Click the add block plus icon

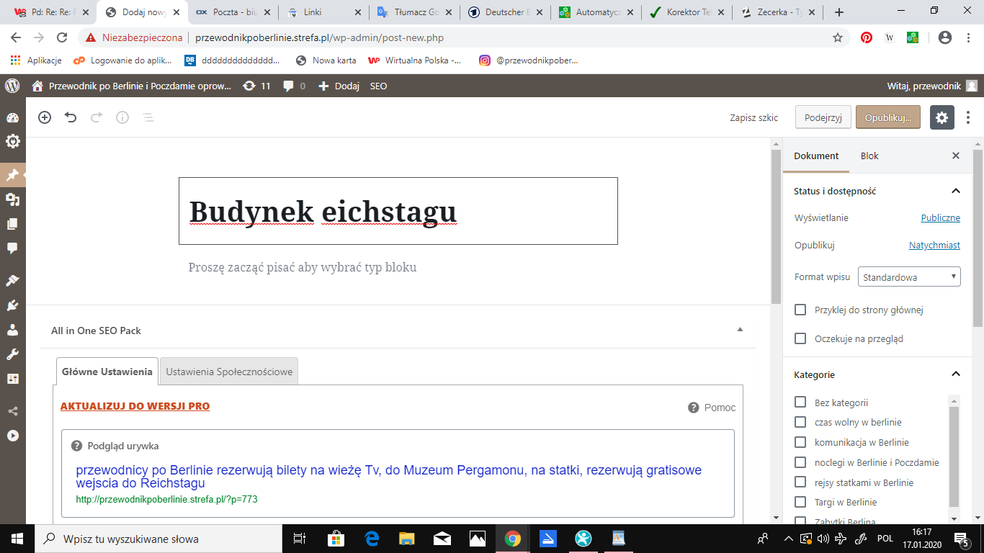pyautogui.click(x=45, y=117)
